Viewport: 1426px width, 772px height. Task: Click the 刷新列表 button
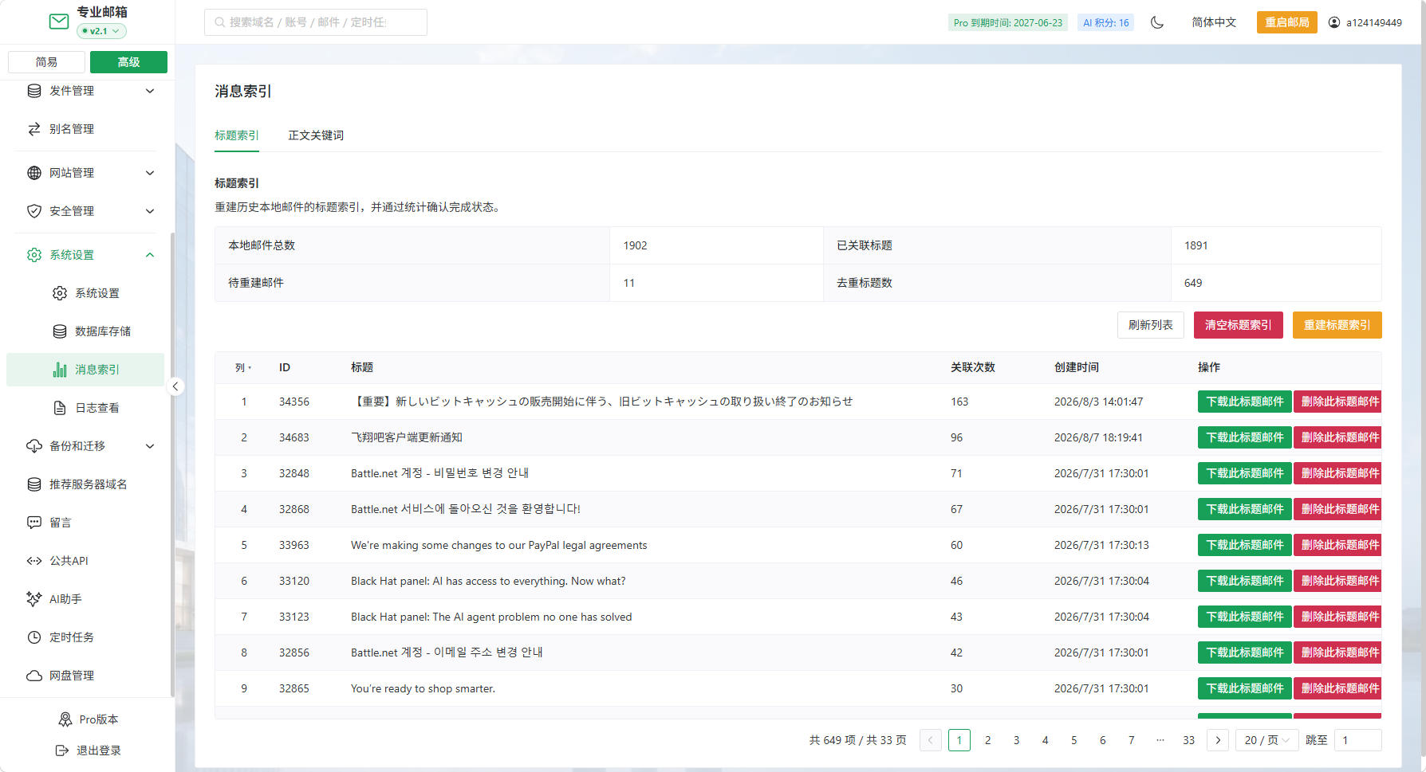click(1150, 325)
